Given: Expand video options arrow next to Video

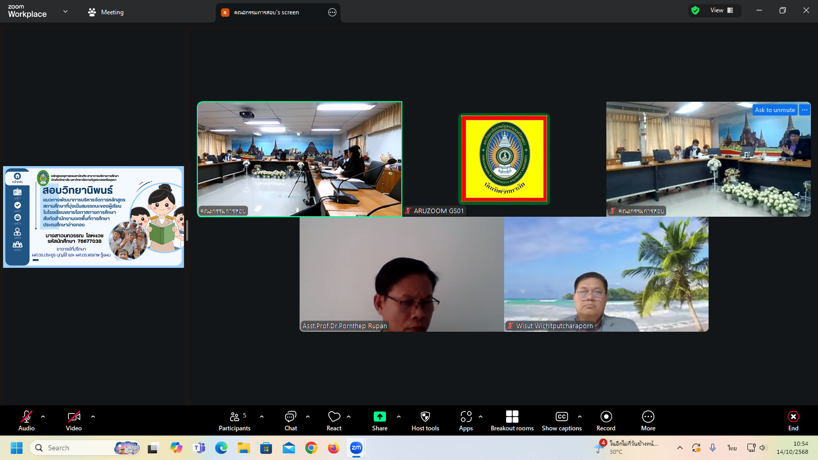Looking at the screenshot, I should tap(93, 417).
